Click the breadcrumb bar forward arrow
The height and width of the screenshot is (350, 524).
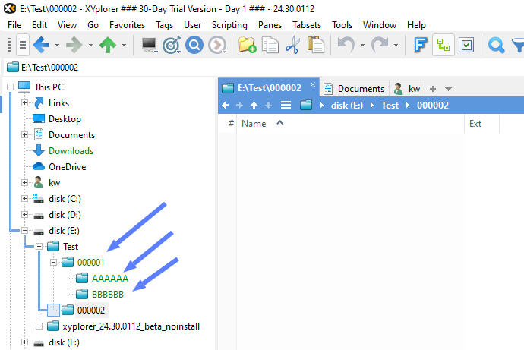pyautogui.click(x=240, y=106)
